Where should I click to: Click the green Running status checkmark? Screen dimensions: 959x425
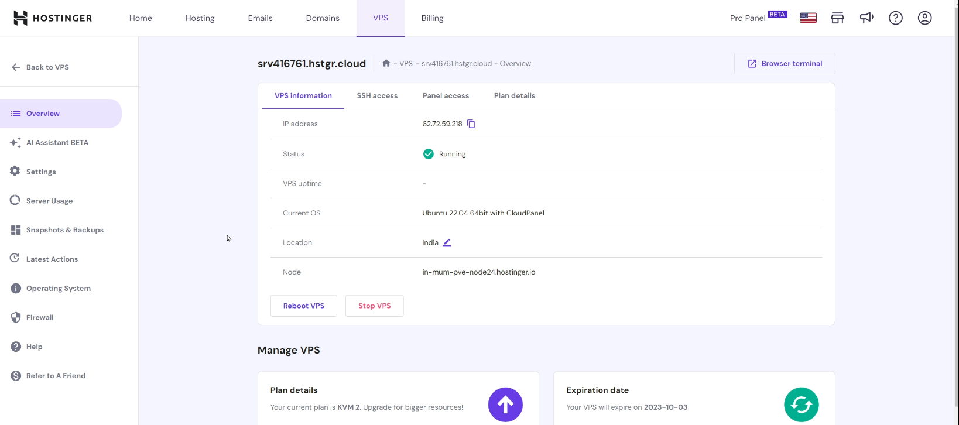(429, 154)
